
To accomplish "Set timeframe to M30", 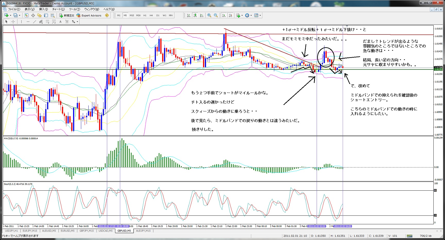I will coord(138,15).
